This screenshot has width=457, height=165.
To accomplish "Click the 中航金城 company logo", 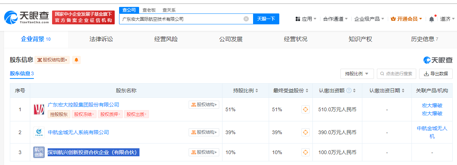I will point(39,132).
